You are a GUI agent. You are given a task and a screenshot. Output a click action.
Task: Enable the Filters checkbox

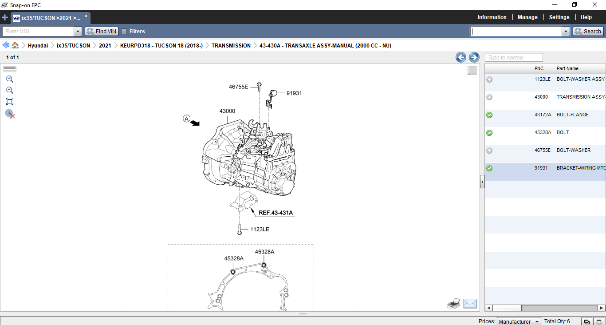(x=124, y=31)
